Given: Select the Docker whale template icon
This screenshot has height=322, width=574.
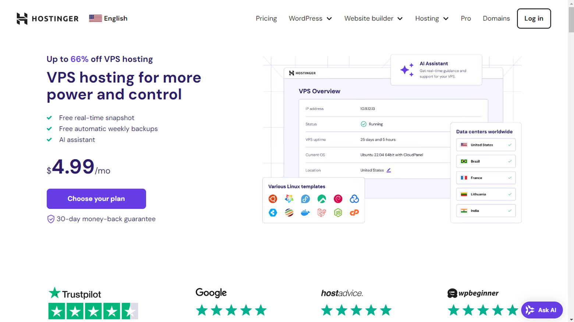Looking at the screenshot, I should pyautogui.click(x=305, y=212).
